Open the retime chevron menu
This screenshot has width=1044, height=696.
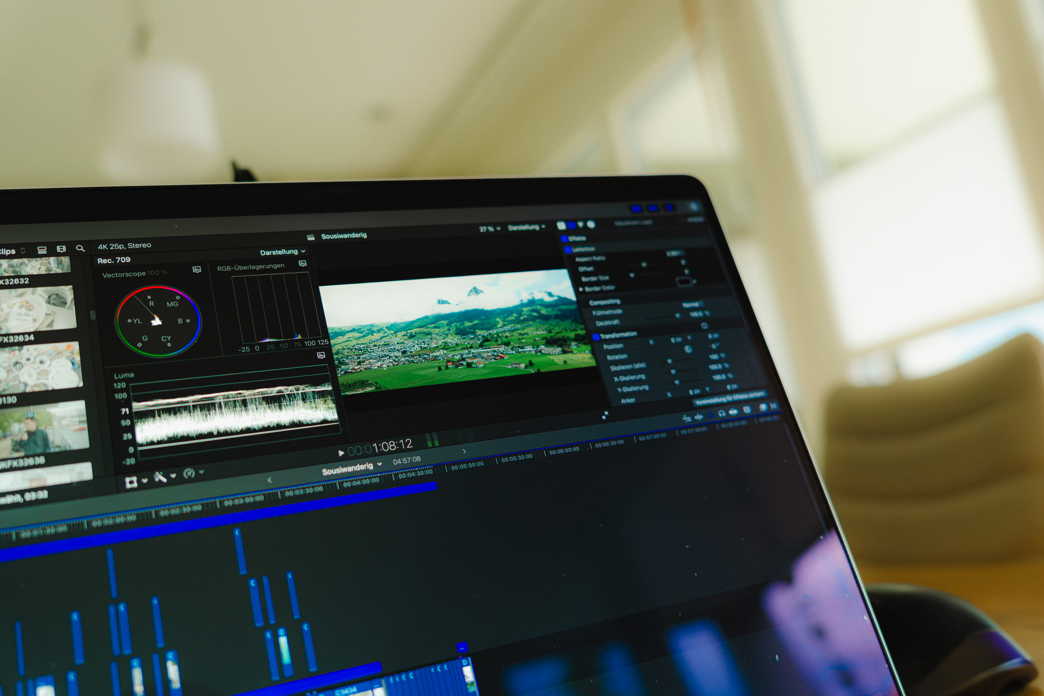click(x=201, y=471)
